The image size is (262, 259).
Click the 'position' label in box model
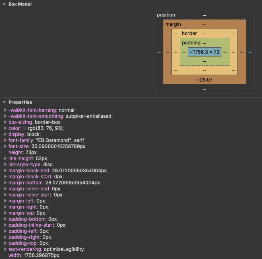166,15
